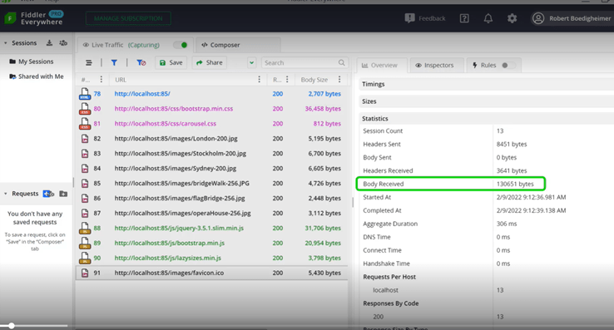Click the user account avatar icon
The image size is (614, 330).
tap(538, 18)
